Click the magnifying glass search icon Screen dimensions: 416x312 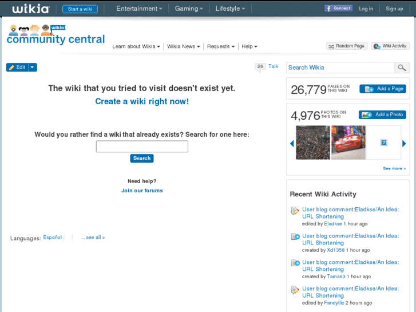(x=402, y=68)
